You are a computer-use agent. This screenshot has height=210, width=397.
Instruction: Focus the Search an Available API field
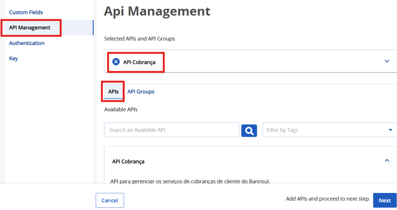171,130
